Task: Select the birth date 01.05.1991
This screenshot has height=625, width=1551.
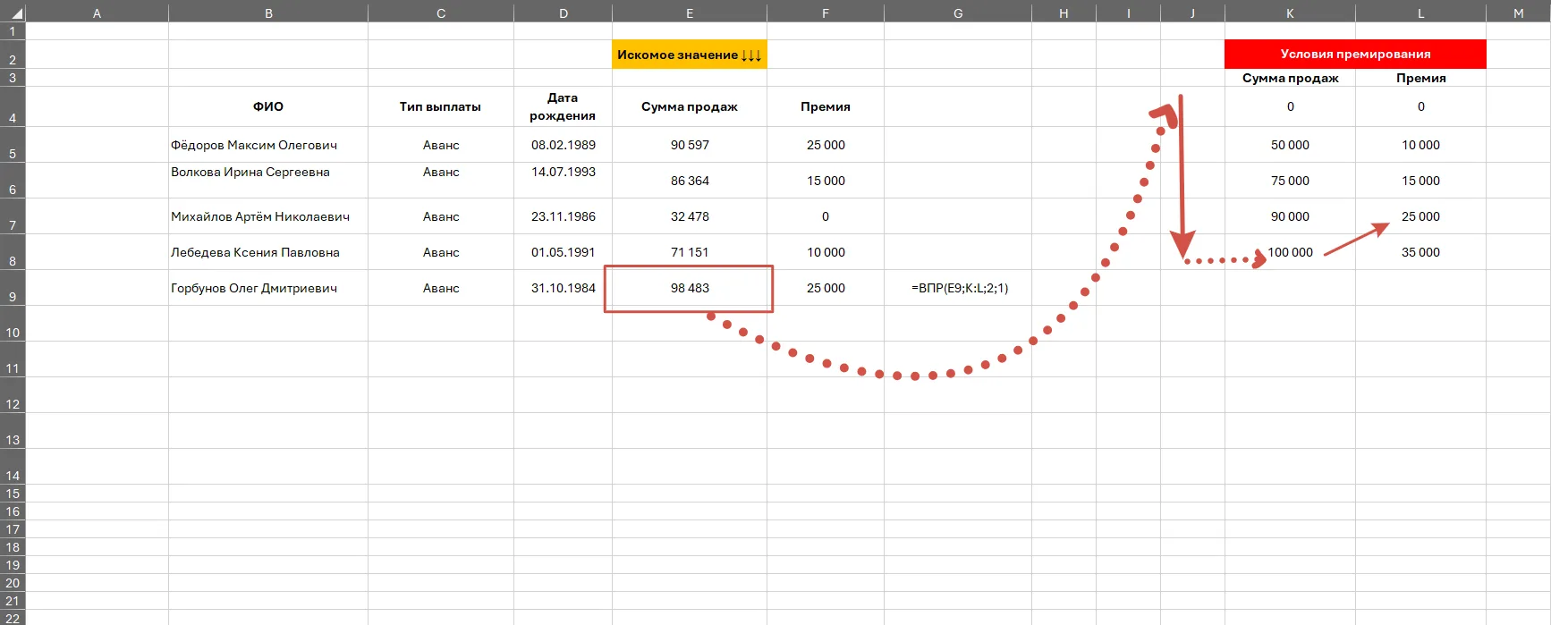Action: 564,252
